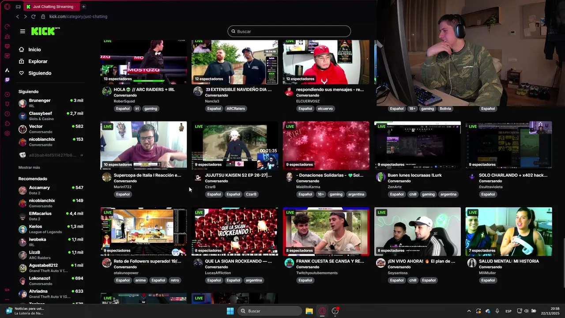565x318 pixels.
Task: Expand 'Mostrar más' in Siguiendo list
Action: 29,167
